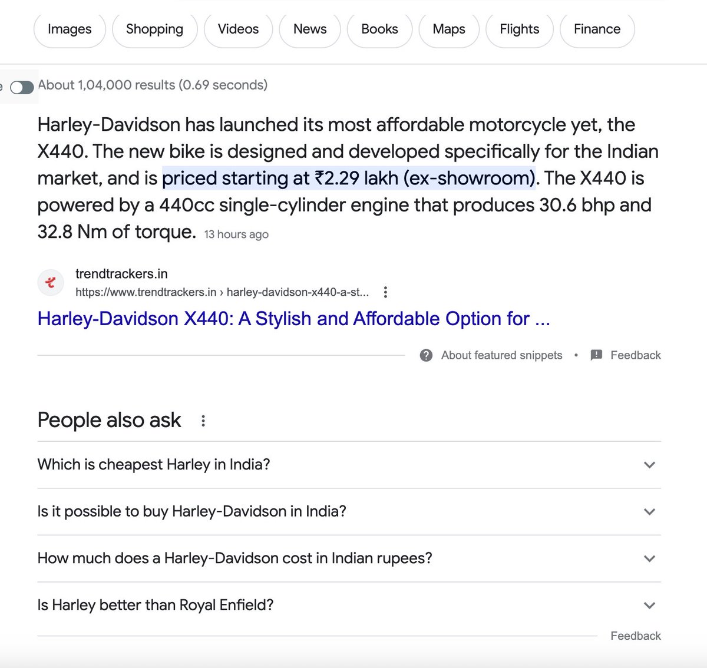Viewport: 707px width, 668px height.
Task: Click Feedback link next to featured snippets
Action: tap(636, 355)
